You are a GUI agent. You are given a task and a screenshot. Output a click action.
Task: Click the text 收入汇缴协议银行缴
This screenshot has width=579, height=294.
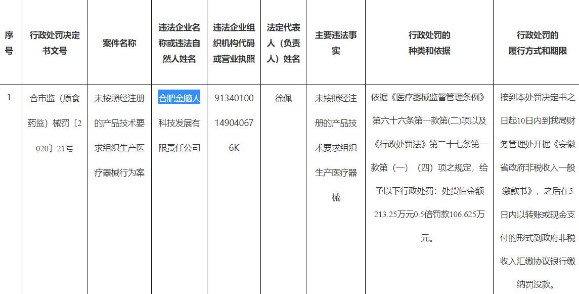[537, 261]
